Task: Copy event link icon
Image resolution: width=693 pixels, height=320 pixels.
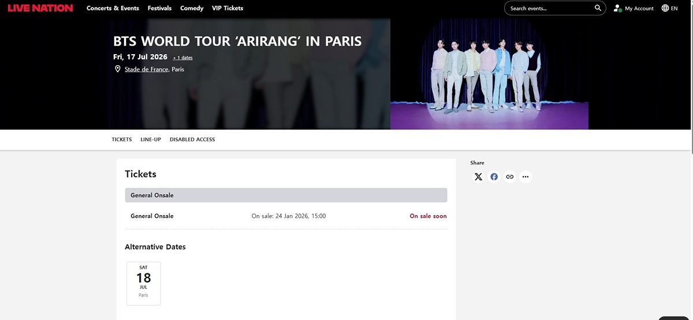Action: [509, 177]
